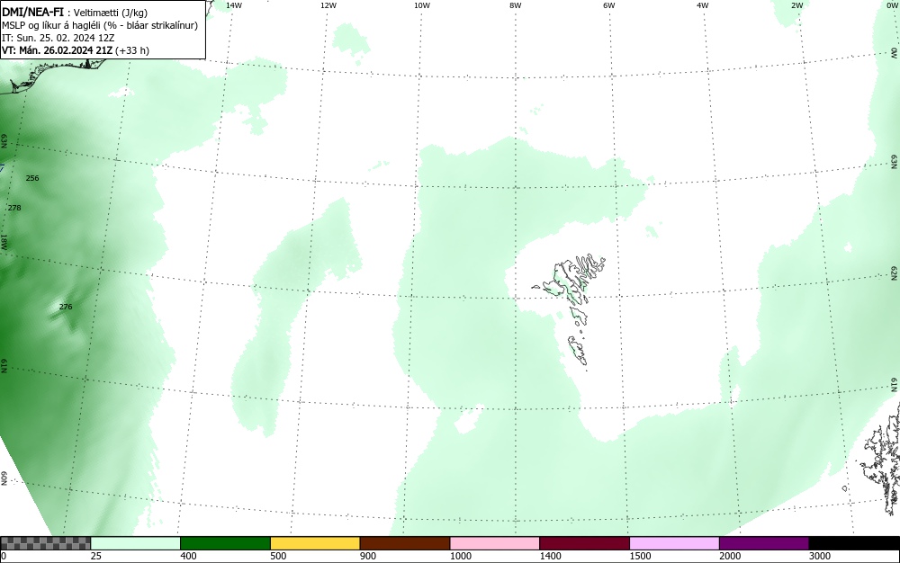Select the brown 900–1000 legend swatch
The image size is (900, 563).
405,543
